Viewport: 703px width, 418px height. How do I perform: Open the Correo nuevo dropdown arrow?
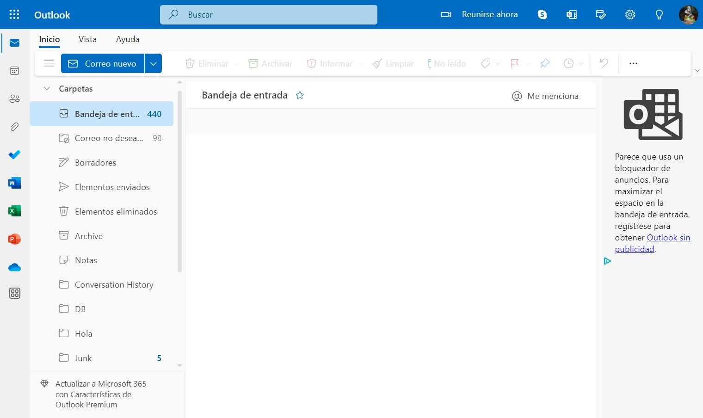[153, 63]
